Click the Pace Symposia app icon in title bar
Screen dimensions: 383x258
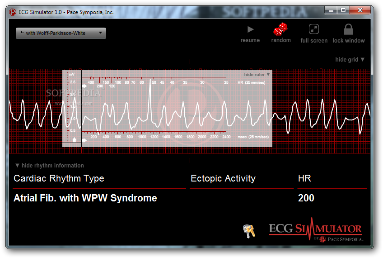click(13, 12)
